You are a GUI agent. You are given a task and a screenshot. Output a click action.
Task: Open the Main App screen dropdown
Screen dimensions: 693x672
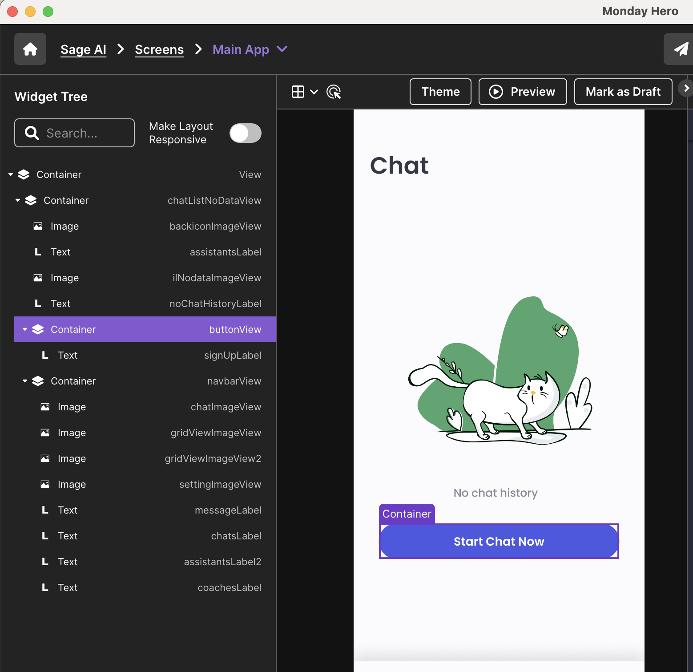(x=282, y=49)
